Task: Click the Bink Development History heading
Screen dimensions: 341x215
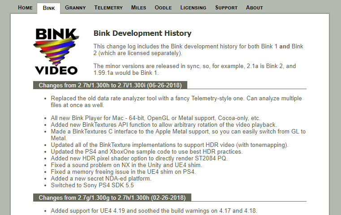Action: (142, 33)
